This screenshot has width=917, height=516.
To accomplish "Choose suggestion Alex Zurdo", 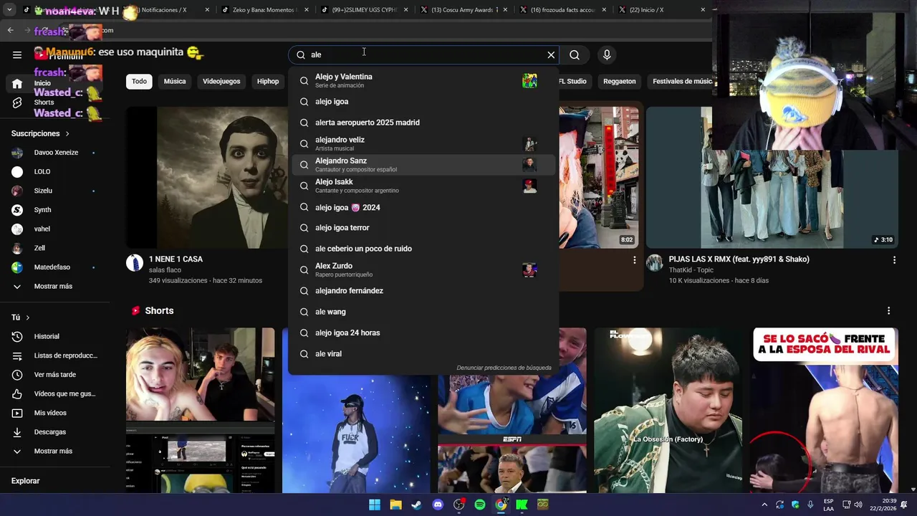I will (423, 270).
